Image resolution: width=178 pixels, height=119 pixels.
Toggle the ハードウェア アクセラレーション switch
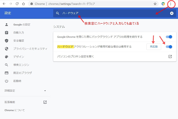[x=169, y=47]
